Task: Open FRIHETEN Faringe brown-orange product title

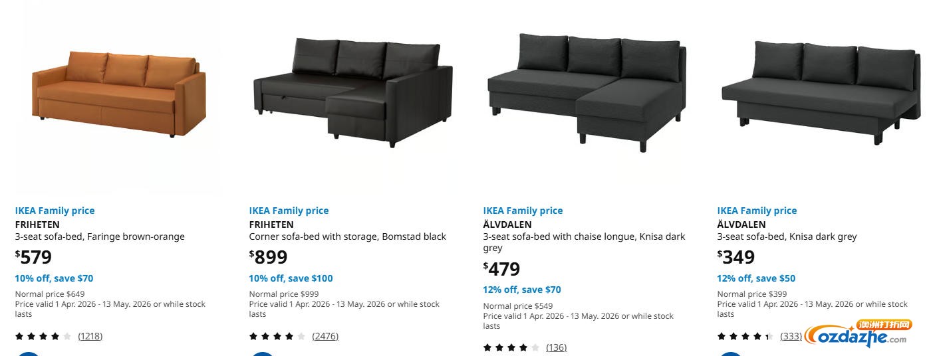Action: pos(100,230)
